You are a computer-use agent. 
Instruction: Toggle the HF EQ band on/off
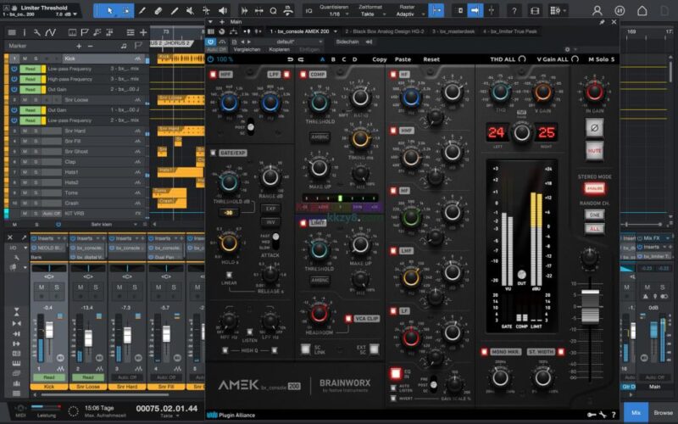[x=393, y=75]
